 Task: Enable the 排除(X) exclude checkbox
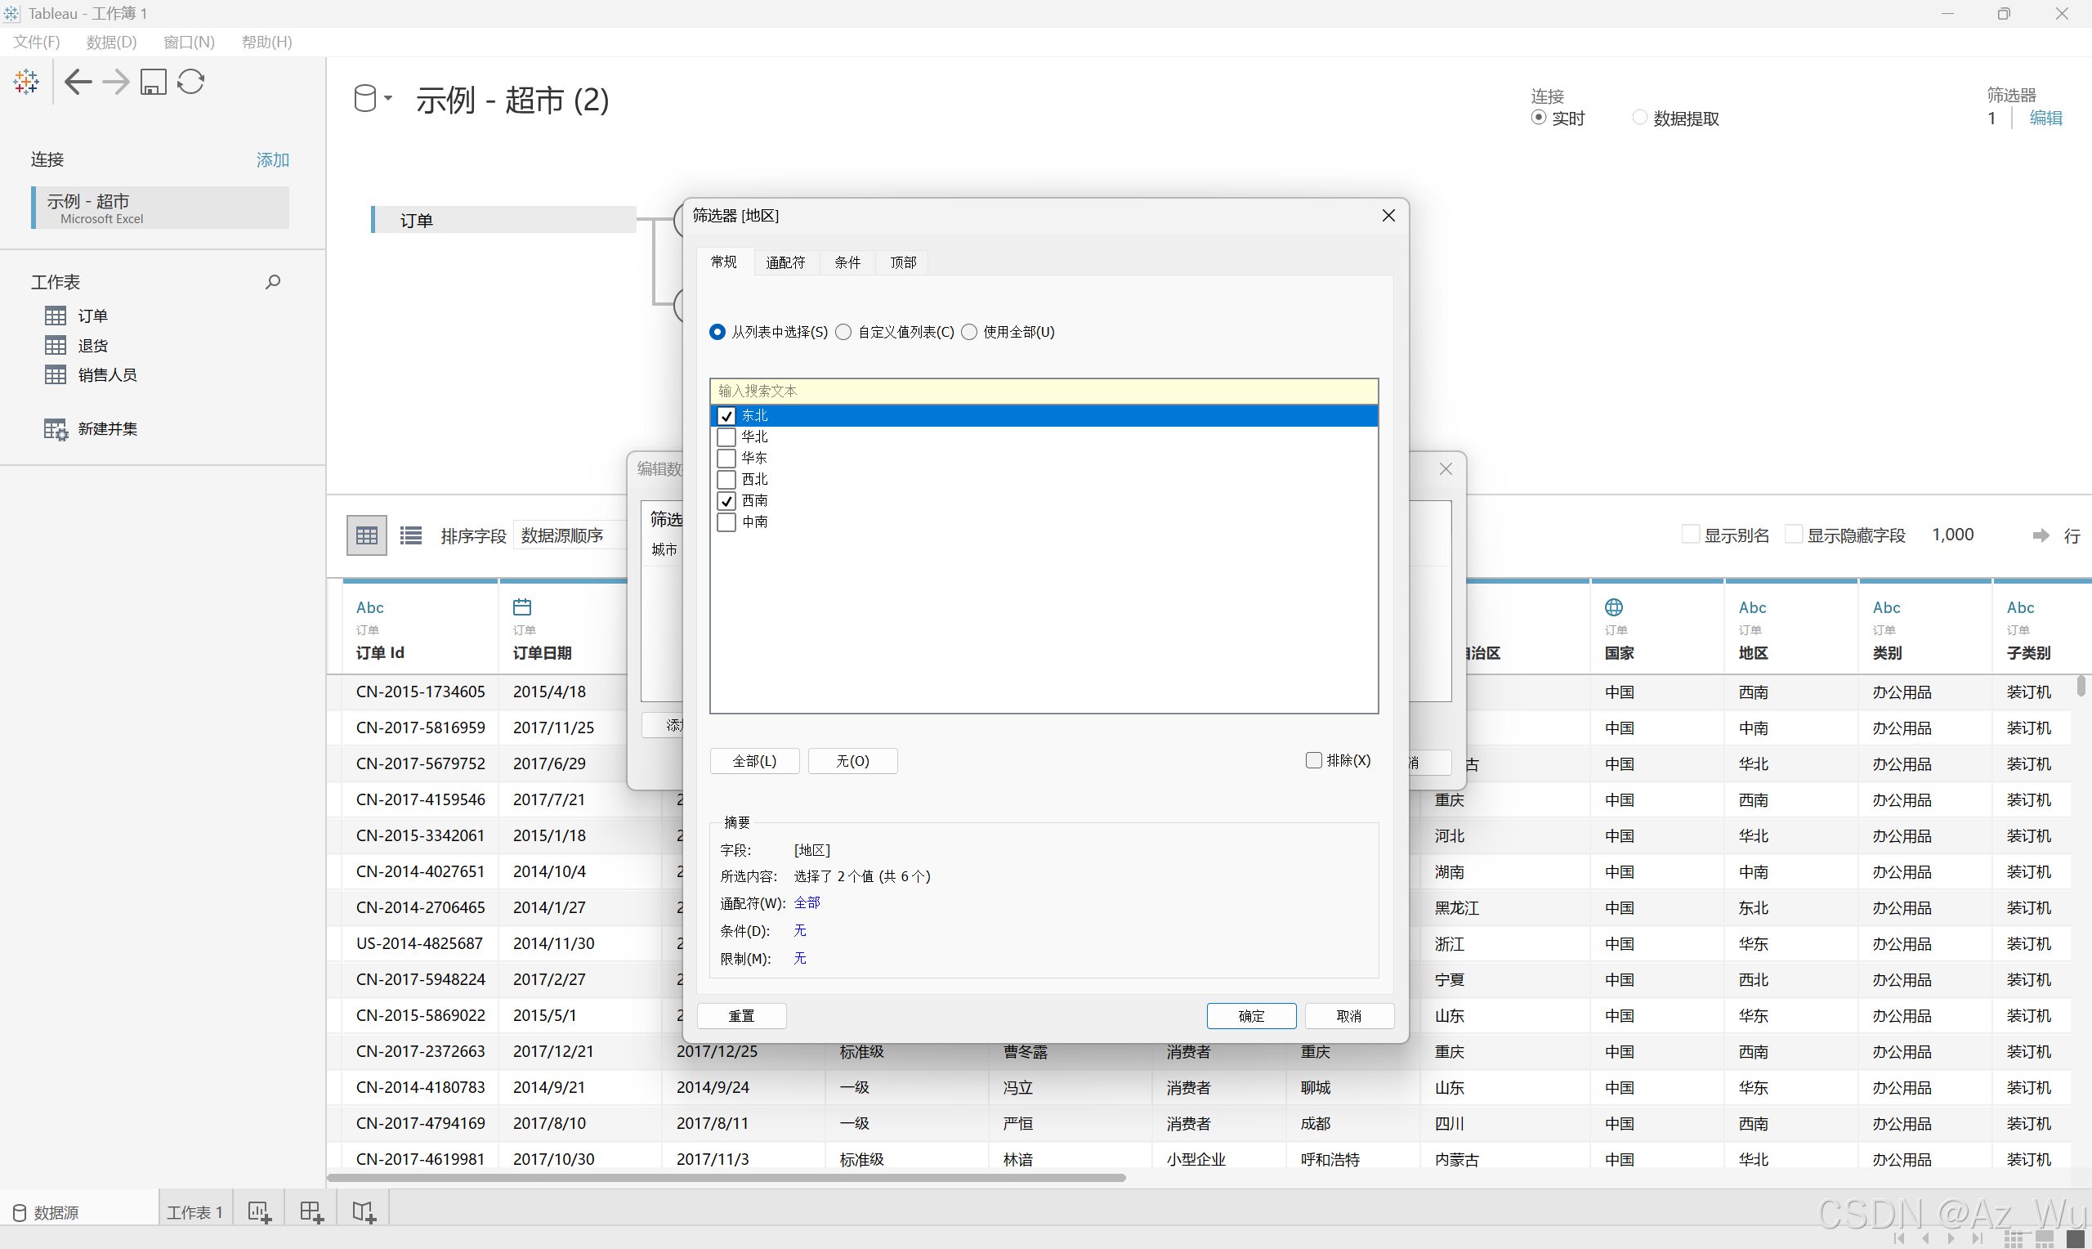pos(1313,760)
